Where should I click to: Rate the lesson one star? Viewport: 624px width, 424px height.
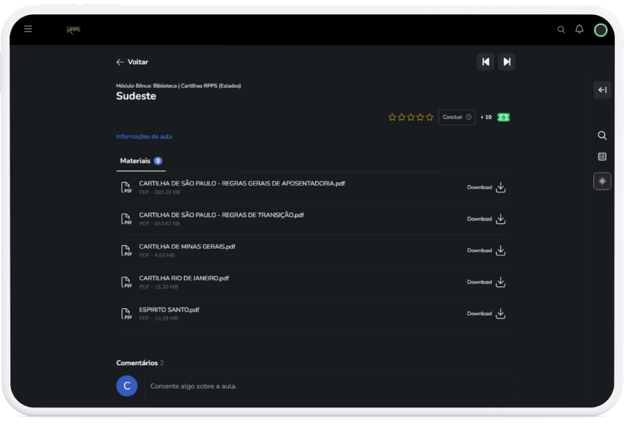(393, 117)
